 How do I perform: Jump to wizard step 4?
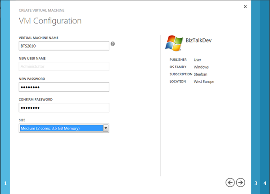265,183
